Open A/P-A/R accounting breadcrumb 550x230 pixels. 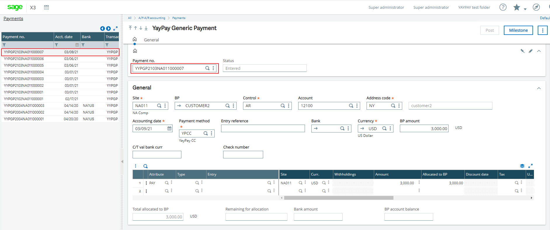[152, 18]
